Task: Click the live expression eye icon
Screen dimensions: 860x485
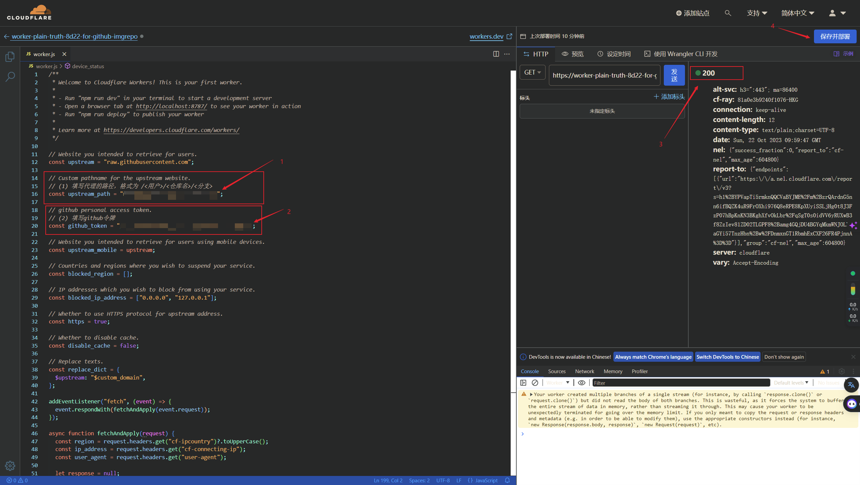Action: [x=582, y=383]
